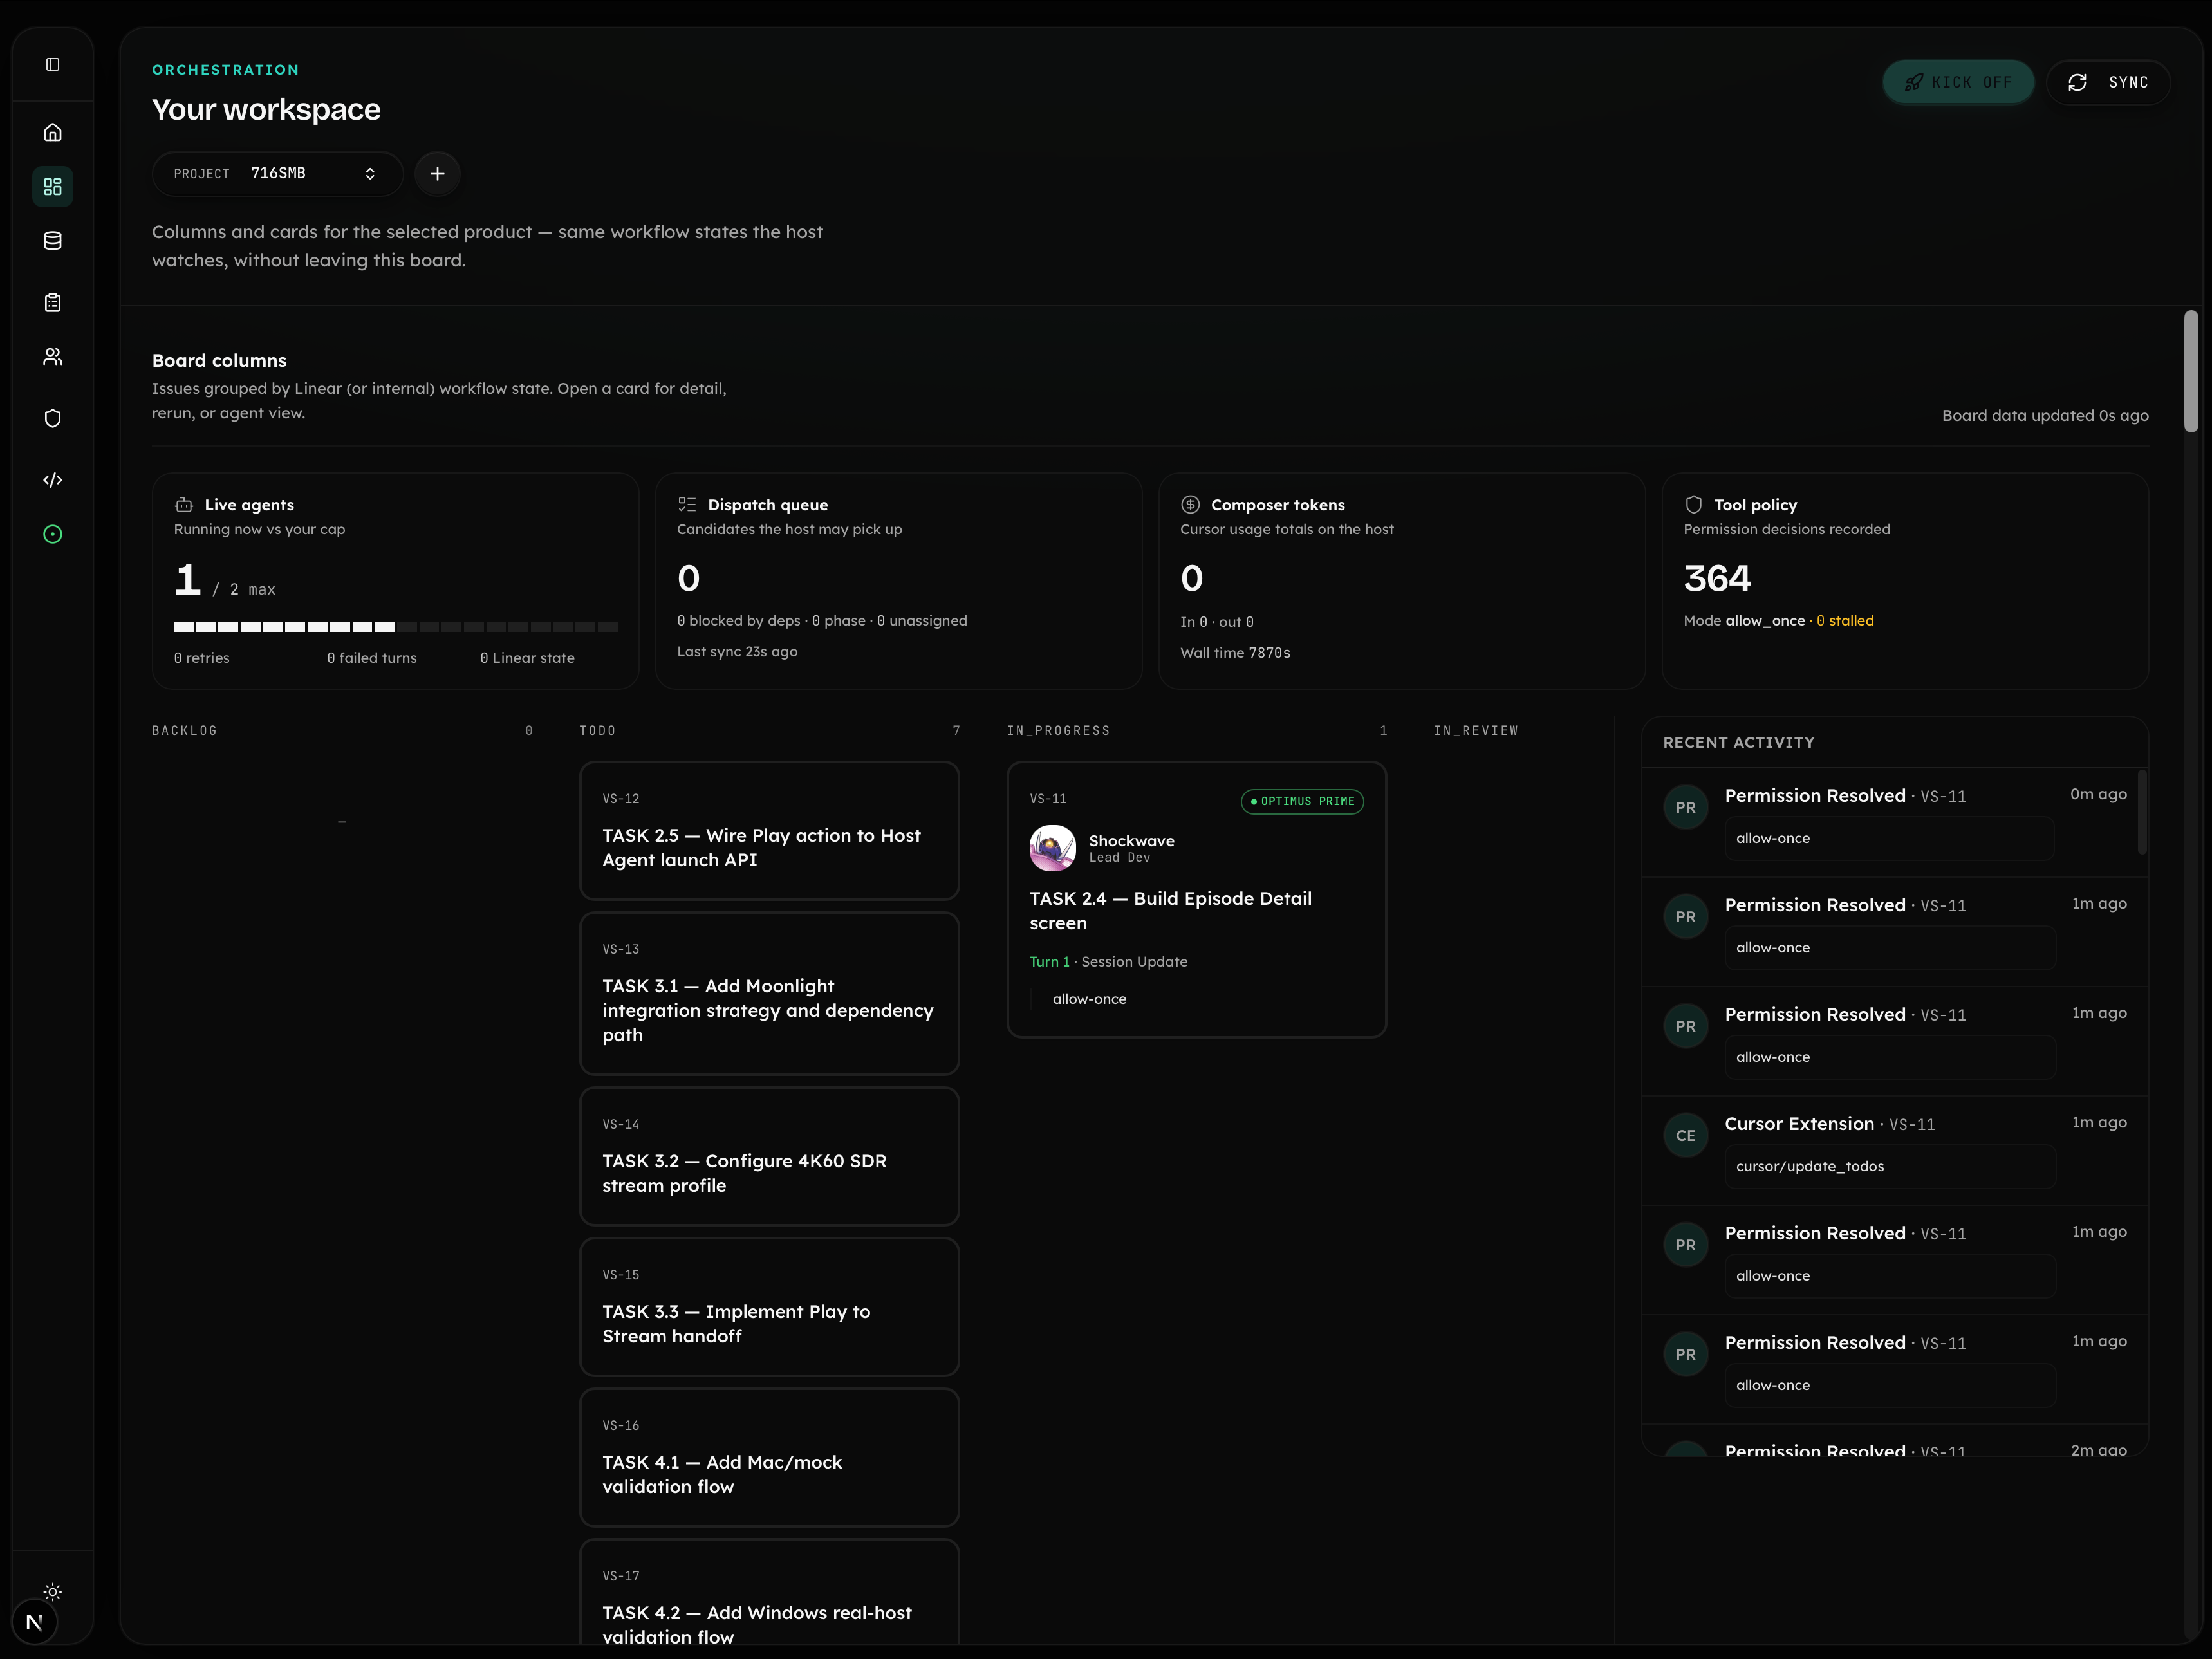Screen dimensions: 2212x1659
Task: Open the N user avatar
Action: [34, 1622]
